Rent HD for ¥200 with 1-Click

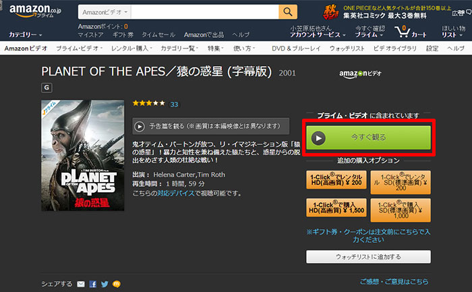point(336,180)
